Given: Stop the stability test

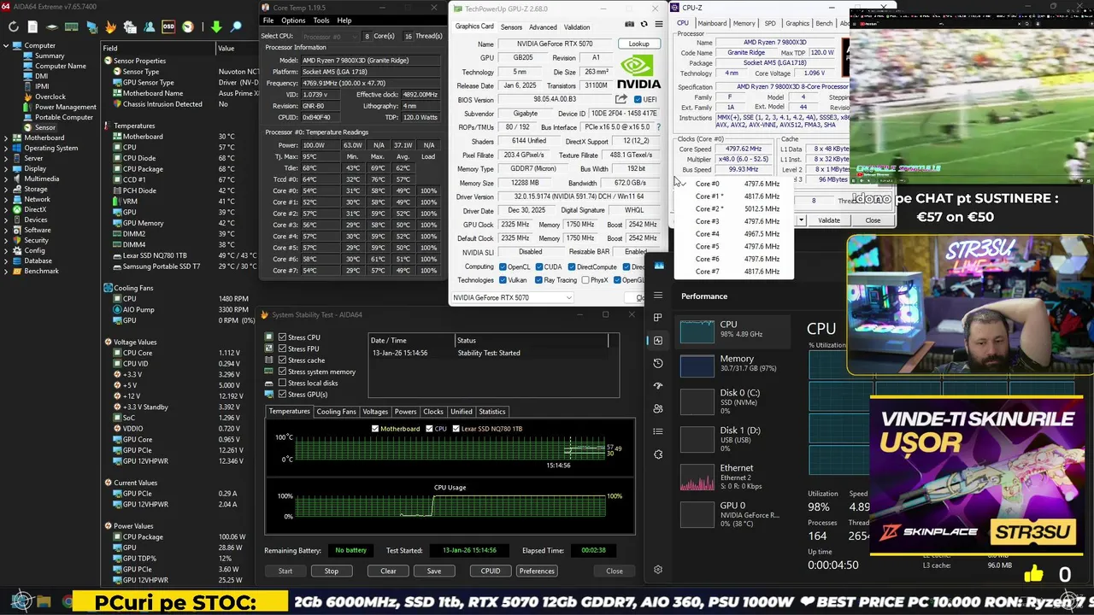Looking at the screenshot, I should click(x=331, y=571).
